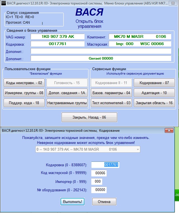Click the ВАСЯ app icon in title bar
The image size is (179, 213).
tap(4, 3)
